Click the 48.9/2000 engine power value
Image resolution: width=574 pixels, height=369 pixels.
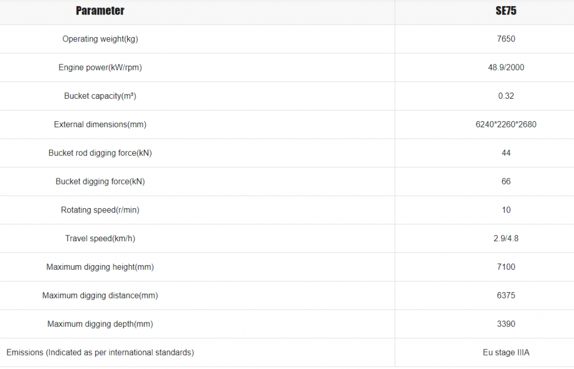click(x=506, y=67)
